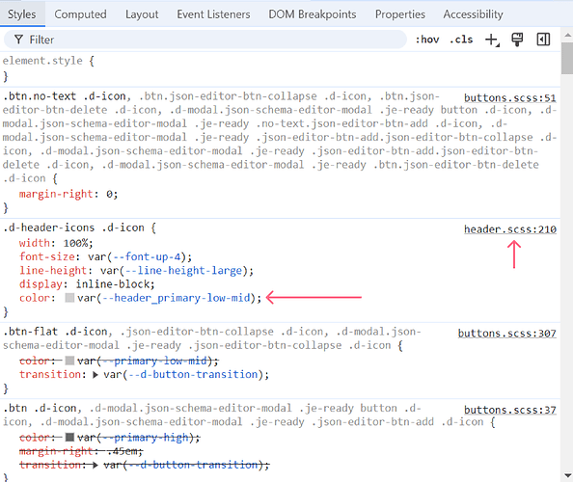The image size is (573, 482).
Task: Click the scrollbar up arrow
Action: click(x=567, y=36)
